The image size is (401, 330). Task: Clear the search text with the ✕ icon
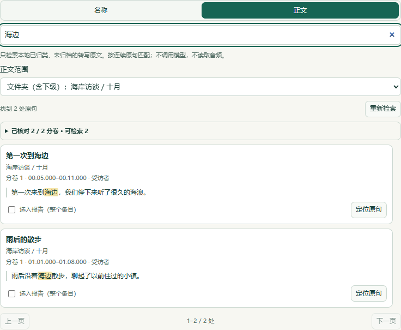pos(392,34)
